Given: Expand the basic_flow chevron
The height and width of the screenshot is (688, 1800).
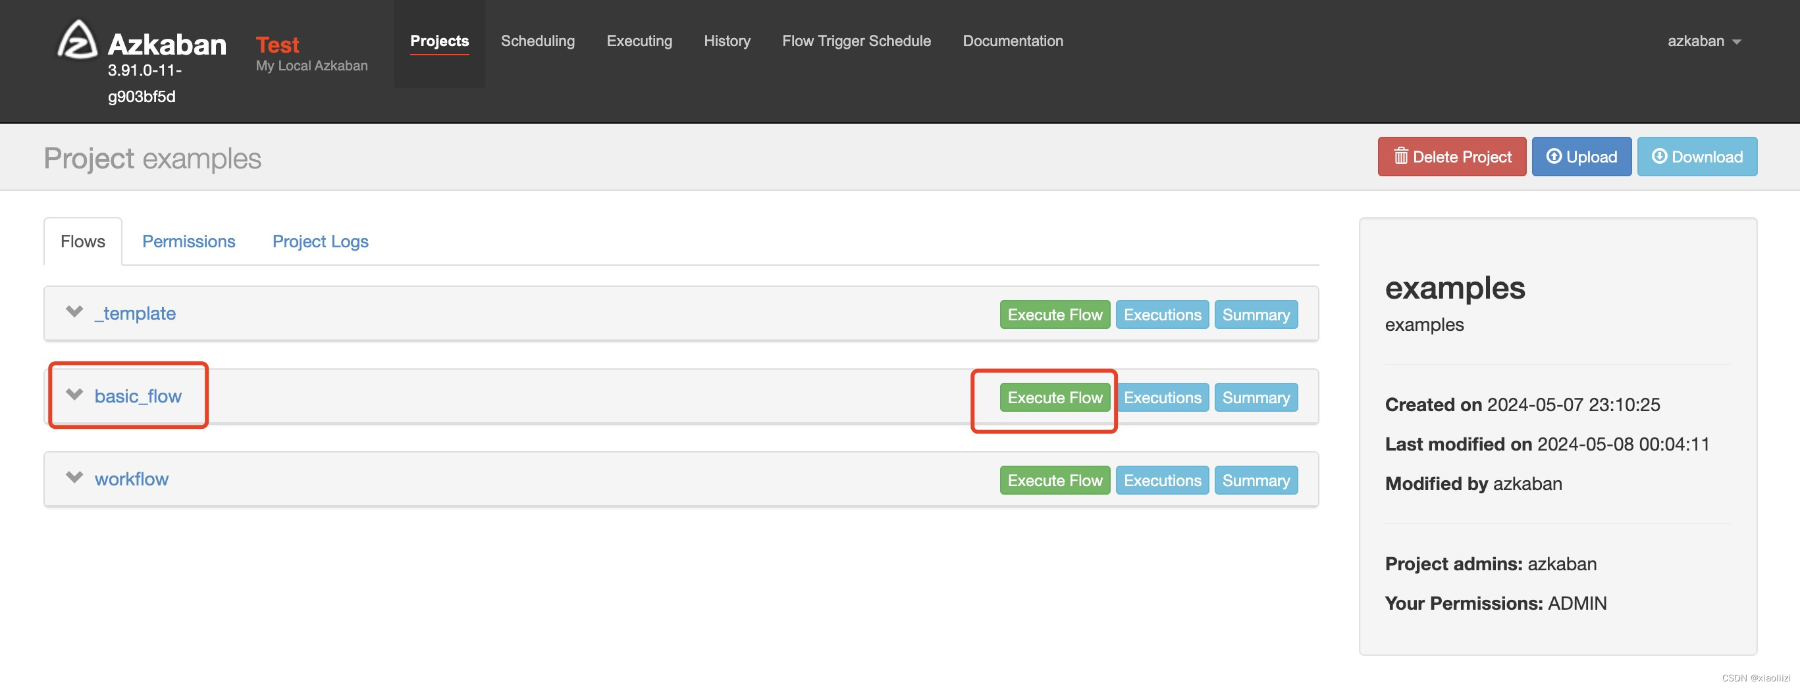Looking at the screenshot, I should pyautogui.click(x=74, y=394).
